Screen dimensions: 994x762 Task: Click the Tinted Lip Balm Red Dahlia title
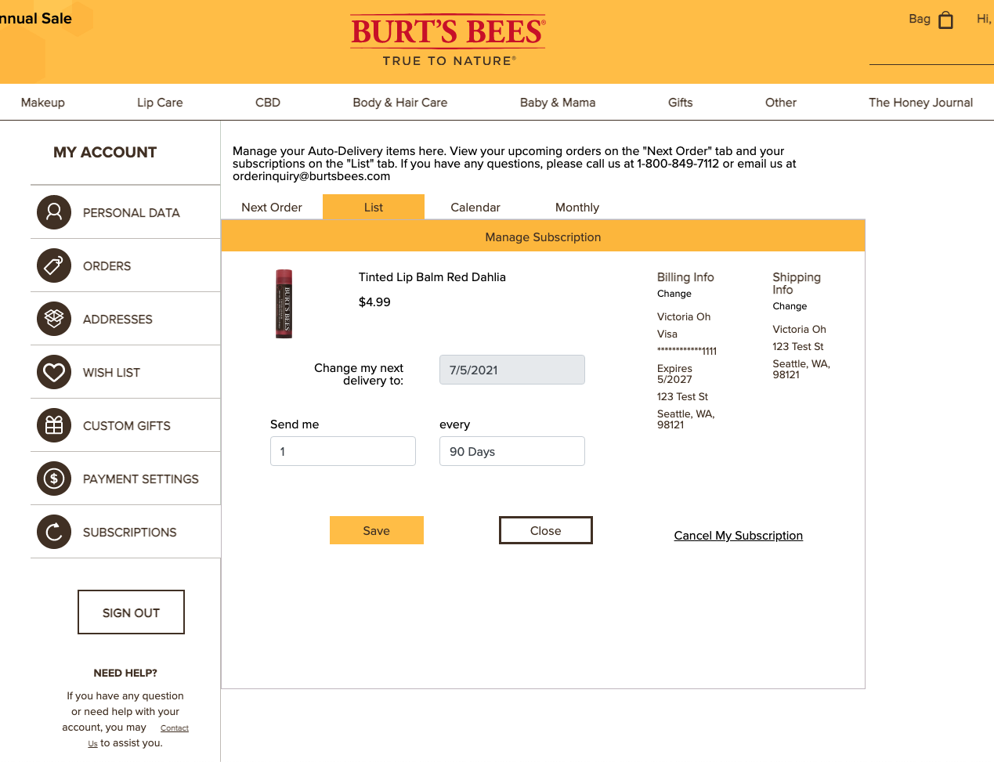(x=432, y=277)
